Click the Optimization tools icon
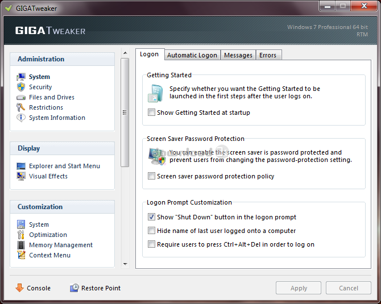 21,235
